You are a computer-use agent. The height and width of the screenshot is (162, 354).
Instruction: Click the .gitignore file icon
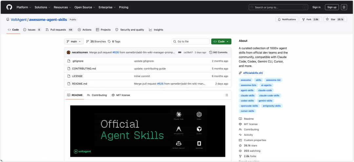(x=69, y=61)
